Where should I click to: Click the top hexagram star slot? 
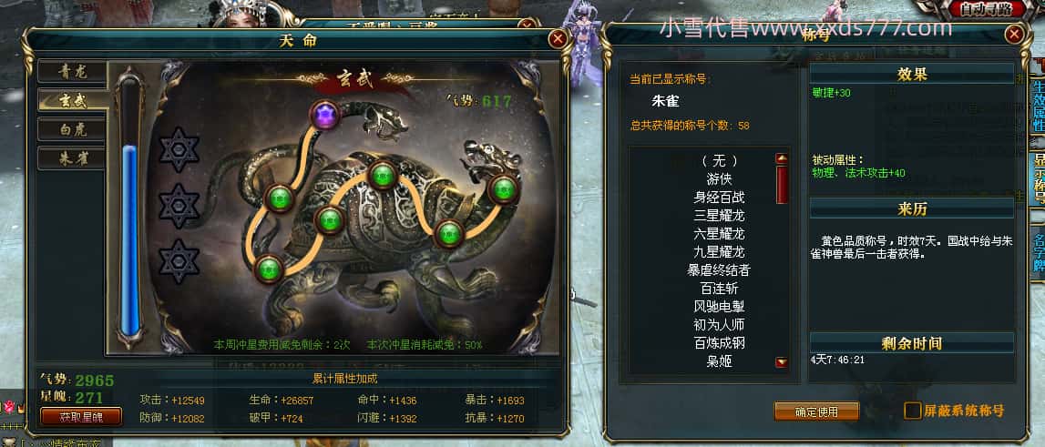coord(179,150)
